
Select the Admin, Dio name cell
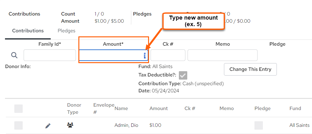(x=126, y=126)
